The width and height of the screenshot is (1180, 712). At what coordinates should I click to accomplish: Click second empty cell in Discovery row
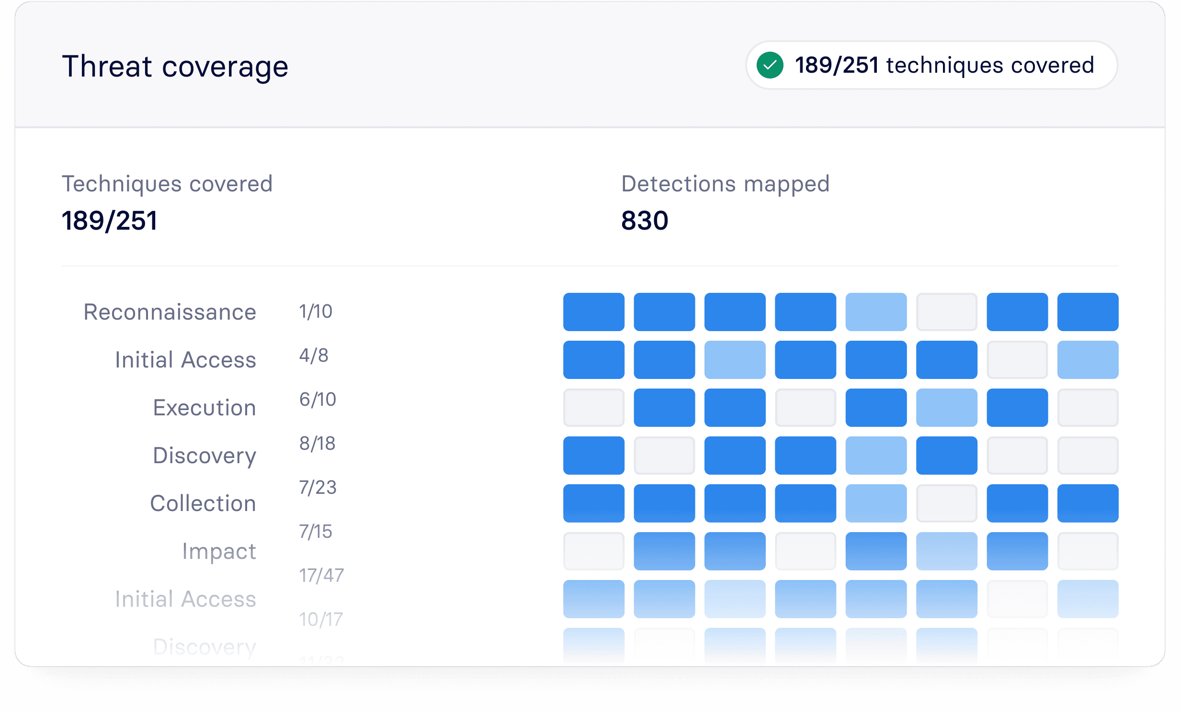tap(1017, 456)
